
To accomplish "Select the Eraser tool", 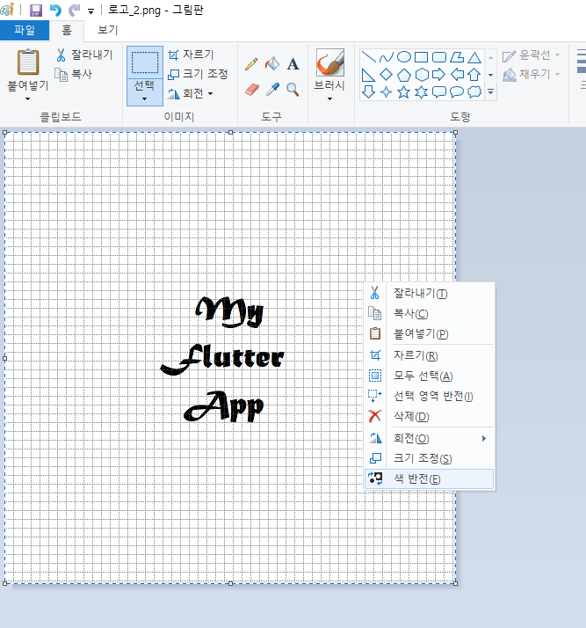I will click(x=251, y=90).
